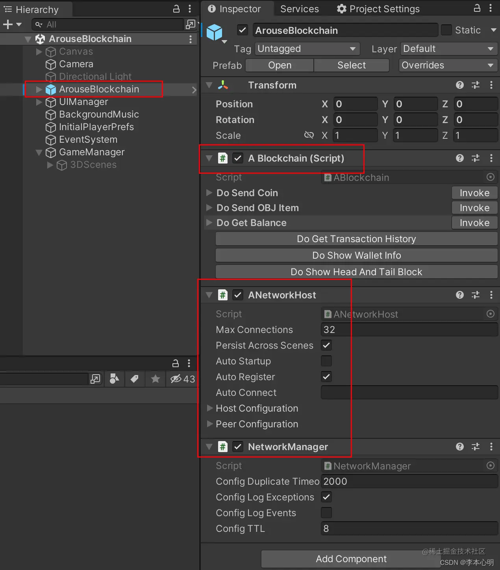Screen dimensions: 500x570
Task: Lock the Project panel
Action: (x=176, y=363)
